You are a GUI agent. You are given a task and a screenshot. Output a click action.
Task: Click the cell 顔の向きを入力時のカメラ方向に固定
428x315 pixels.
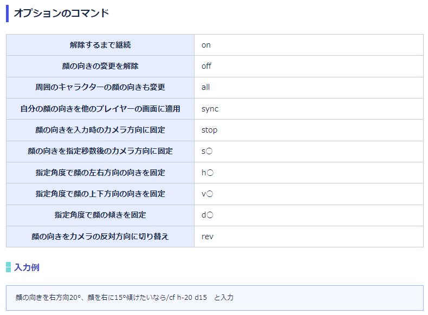coord(100,130)
